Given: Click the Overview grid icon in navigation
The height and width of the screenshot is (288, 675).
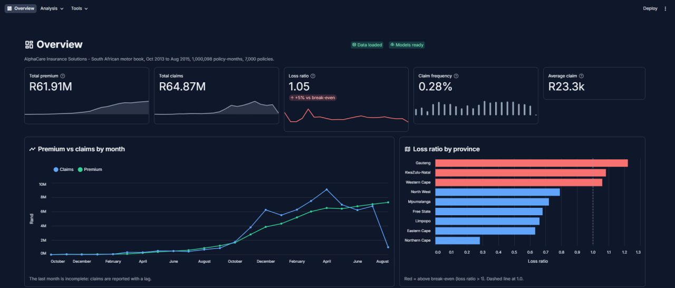Looking at the screenshot, I should (x=9, y=8).
